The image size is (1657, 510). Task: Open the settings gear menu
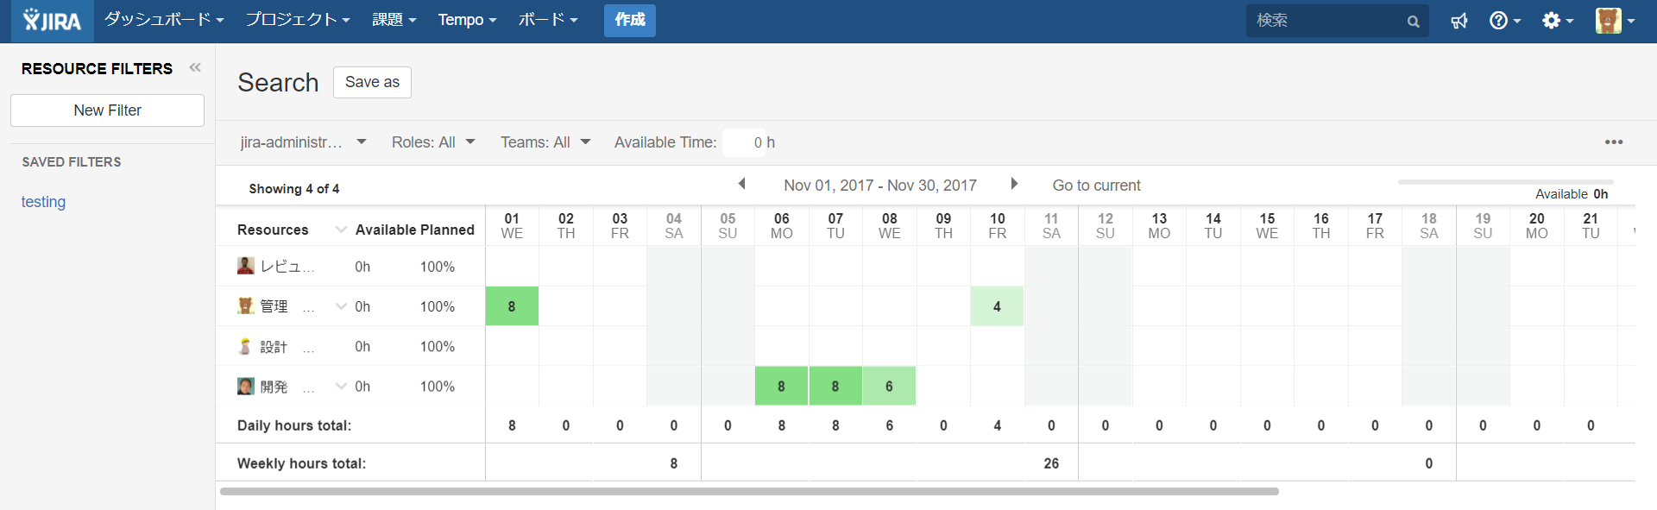coord(1558,21)
